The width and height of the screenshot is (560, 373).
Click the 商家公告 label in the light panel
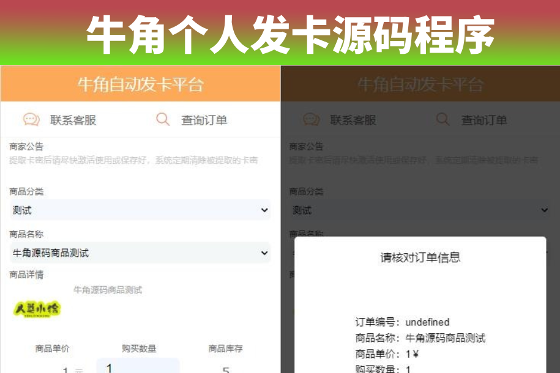coord(26,146)
